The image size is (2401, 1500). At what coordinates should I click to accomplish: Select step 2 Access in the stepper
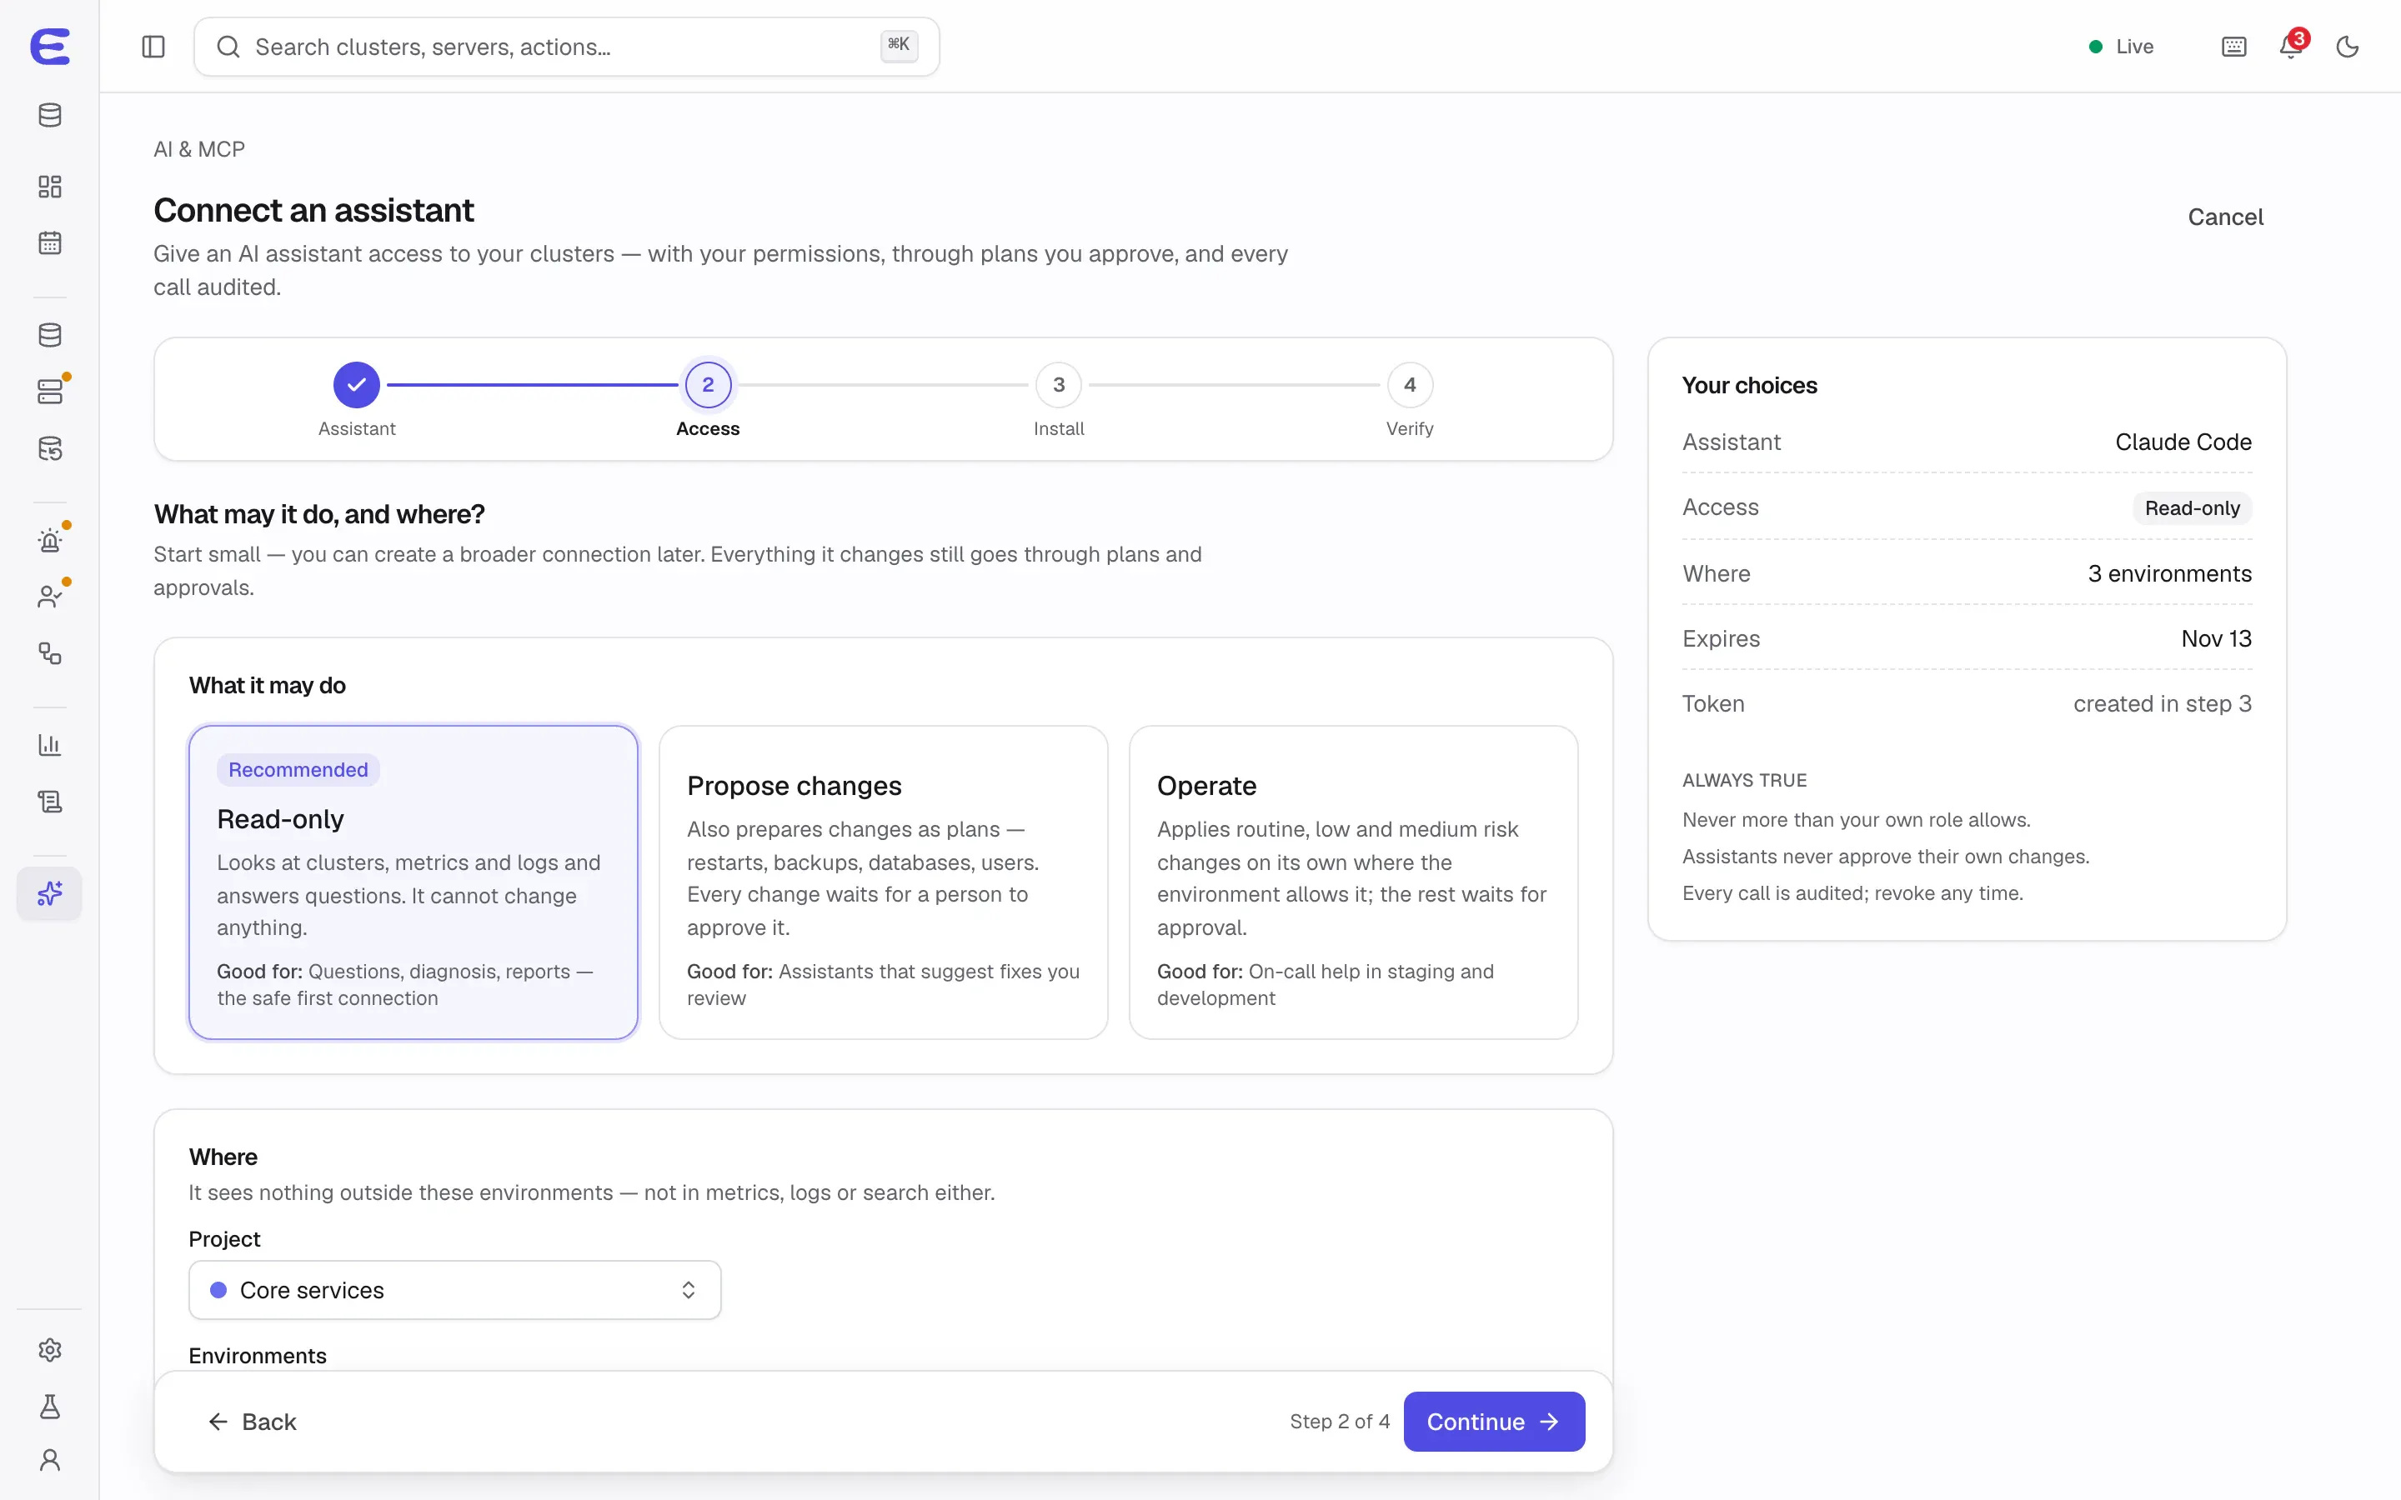(708, 385)
